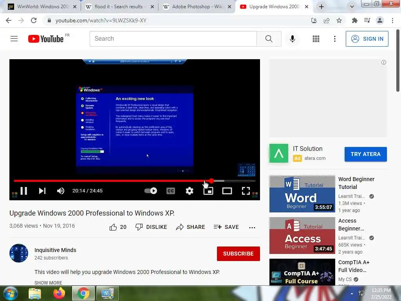Toggle closed captions CC button

(171, 191)
